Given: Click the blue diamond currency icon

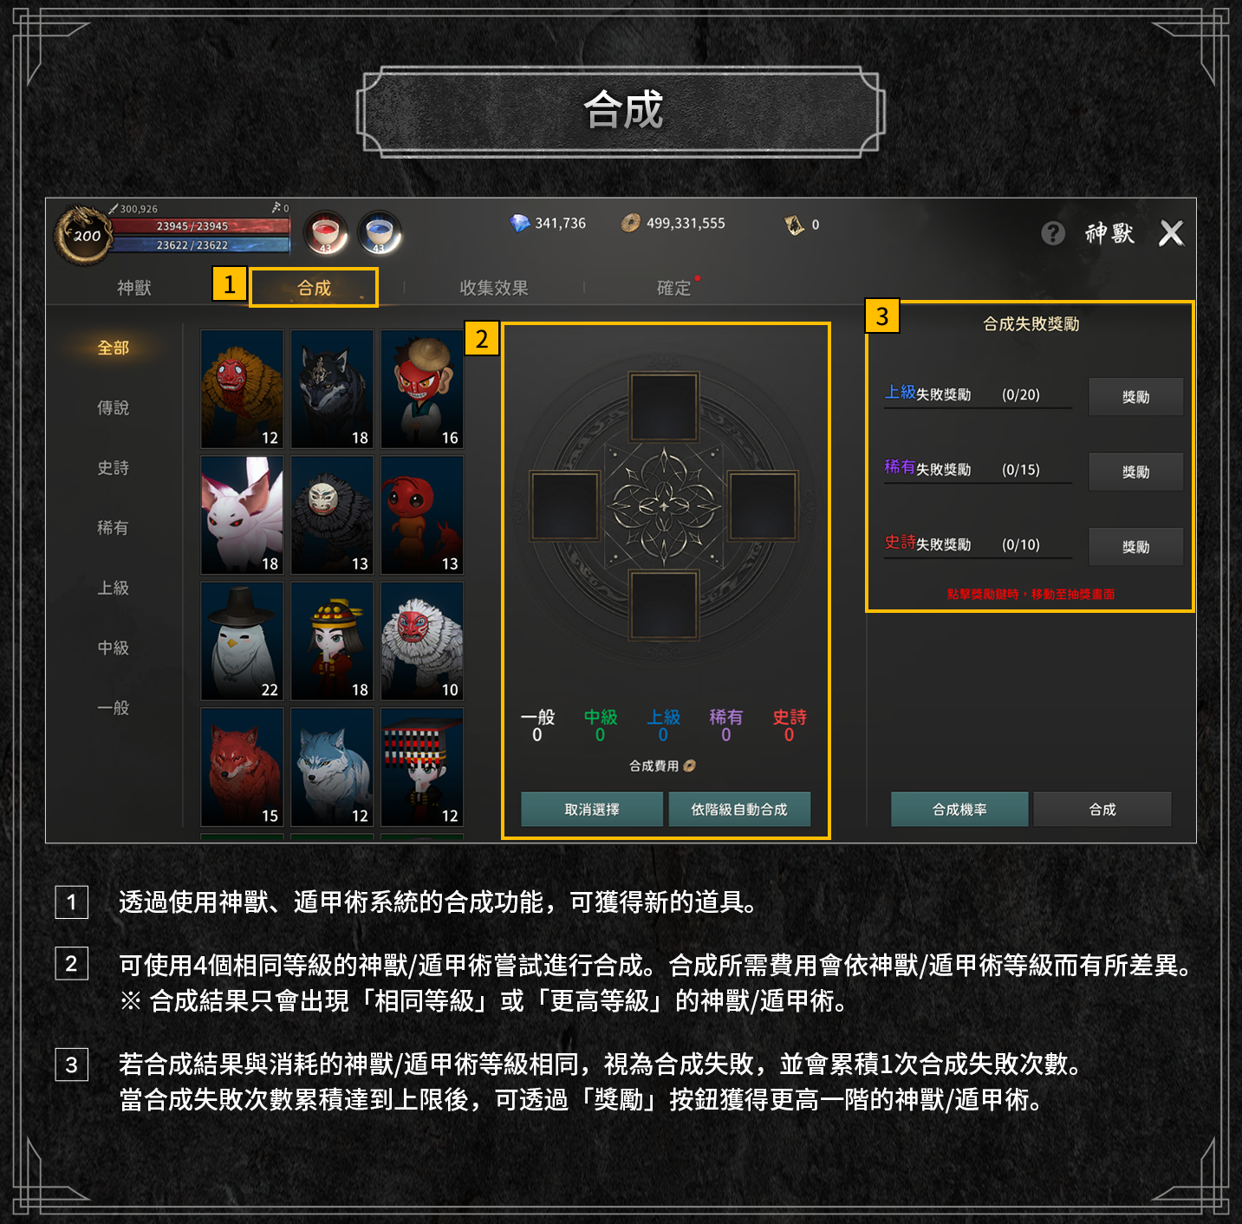Looking at the screenshot, I should click(519, 224).
